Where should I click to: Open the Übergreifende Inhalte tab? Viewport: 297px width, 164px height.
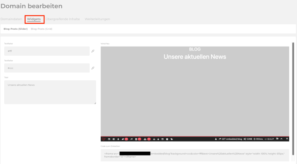pyautogui.click(x=63, y=19)
